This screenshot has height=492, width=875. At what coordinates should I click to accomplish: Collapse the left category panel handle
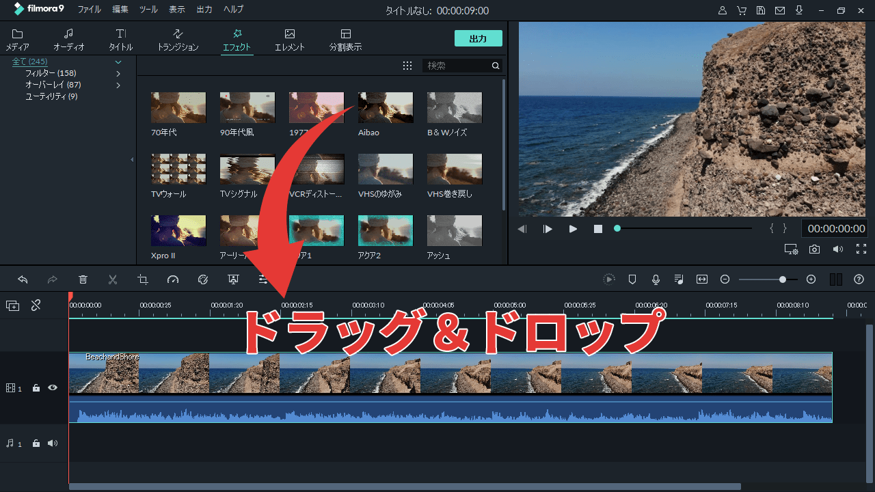pyautogui.click(x=132, y=159)
